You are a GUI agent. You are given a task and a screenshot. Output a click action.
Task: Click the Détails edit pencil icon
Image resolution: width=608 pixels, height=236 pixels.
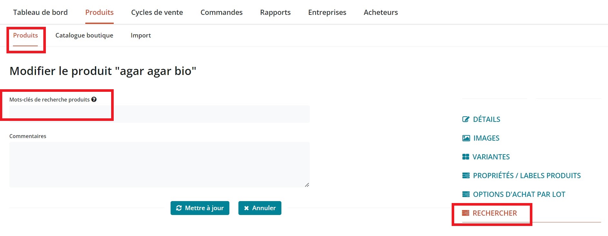pos(466,119)
